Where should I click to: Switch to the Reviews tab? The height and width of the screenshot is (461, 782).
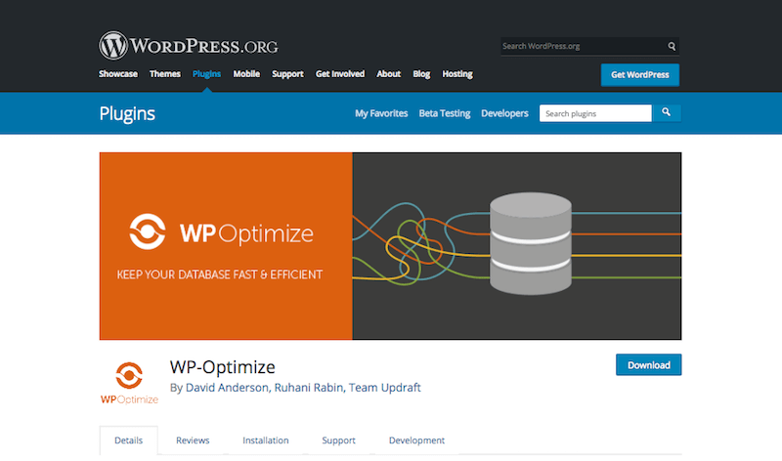tap(193, 440)
